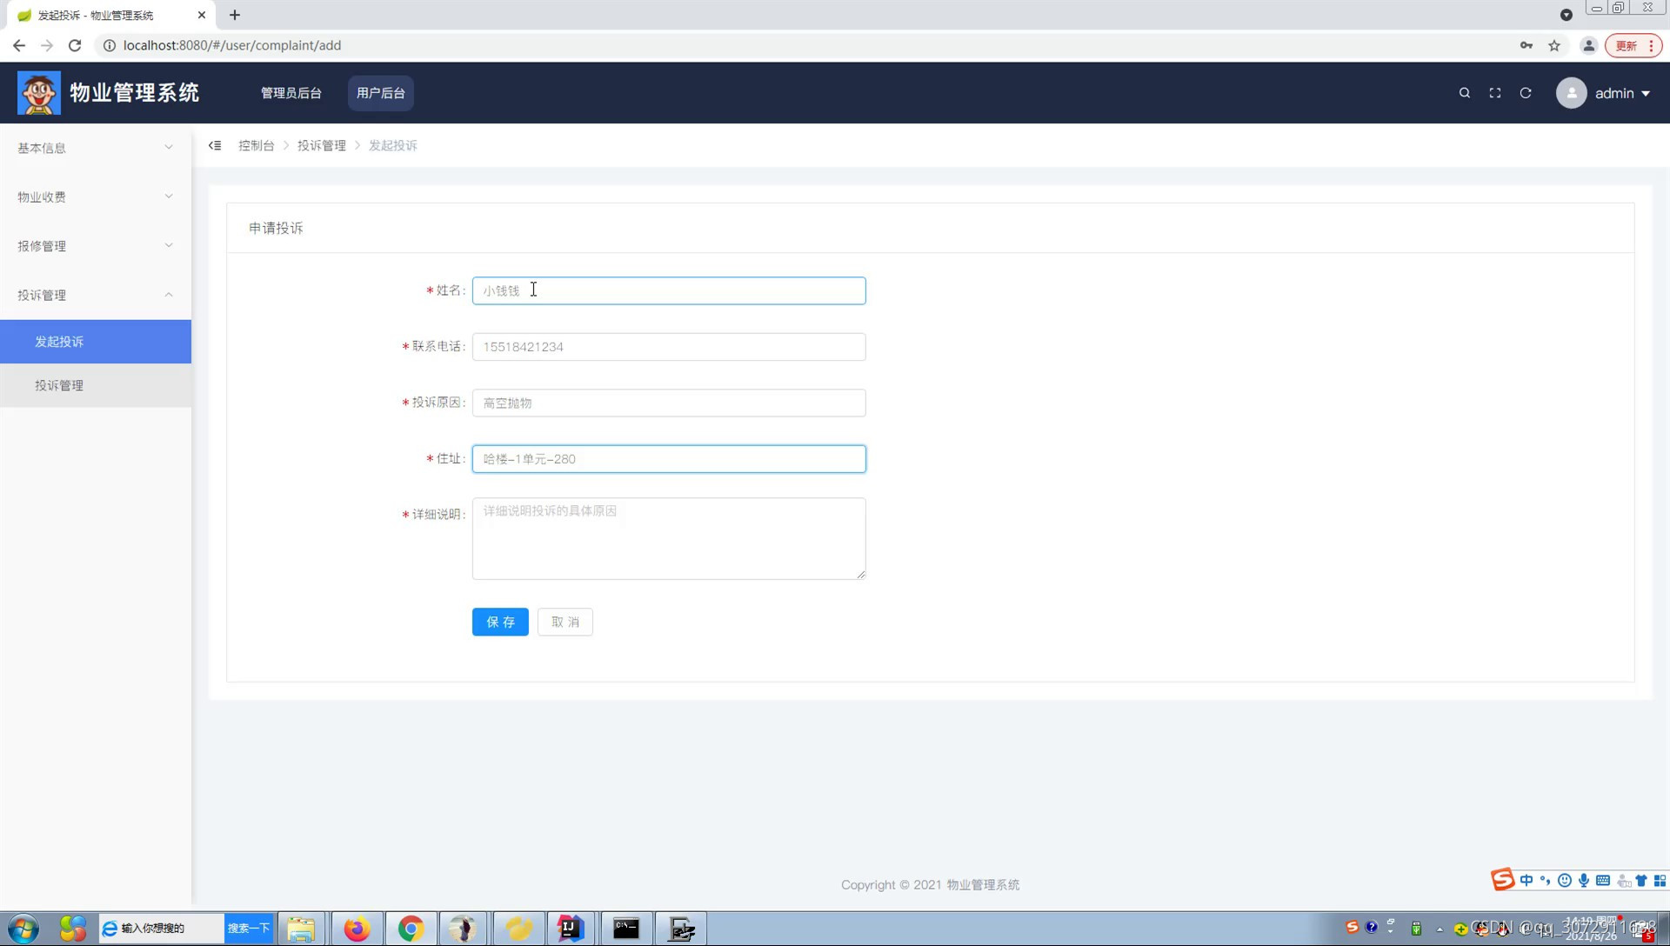Click the admin user avatar

coord(1571,93)
